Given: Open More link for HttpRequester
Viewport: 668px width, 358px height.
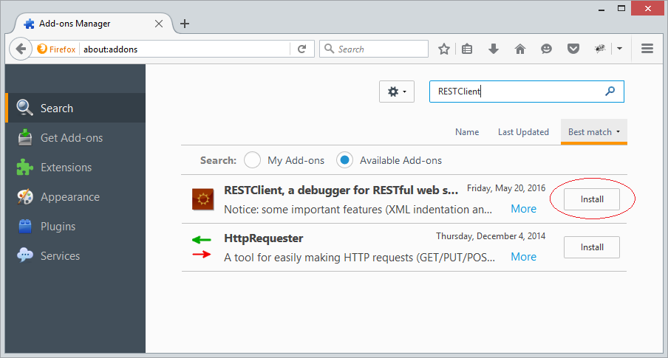Looking at the screenshot, I should 524,257.
